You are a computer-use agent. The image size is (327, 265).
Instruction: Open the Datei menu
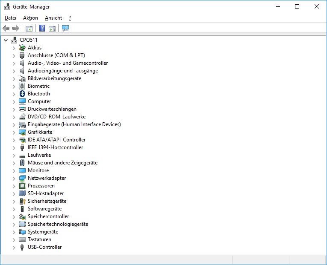[10, 18]
